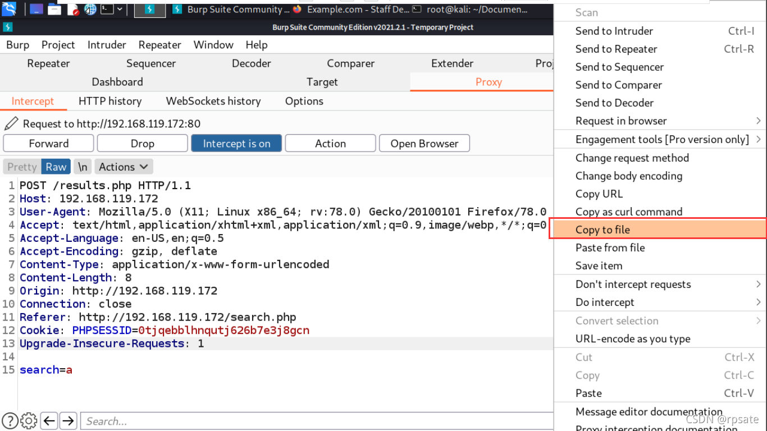Launch the terminal emulator icon in taskbar
The width and height of the screenshot is (767, 431).
pyautogui.click(x=107, y=9)
